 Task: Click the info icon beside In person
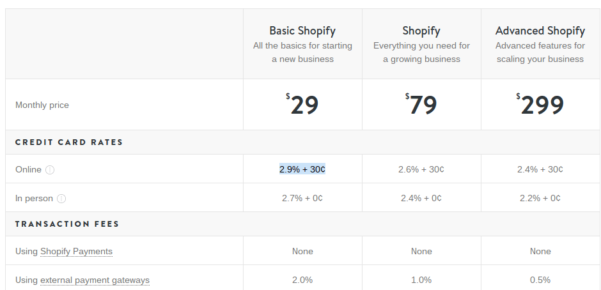click(61, 199)
